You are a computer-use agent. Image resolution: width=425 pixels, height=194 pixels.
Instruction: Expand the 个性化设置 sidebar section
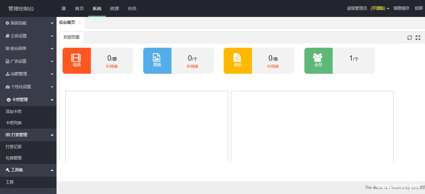[28, 87]
